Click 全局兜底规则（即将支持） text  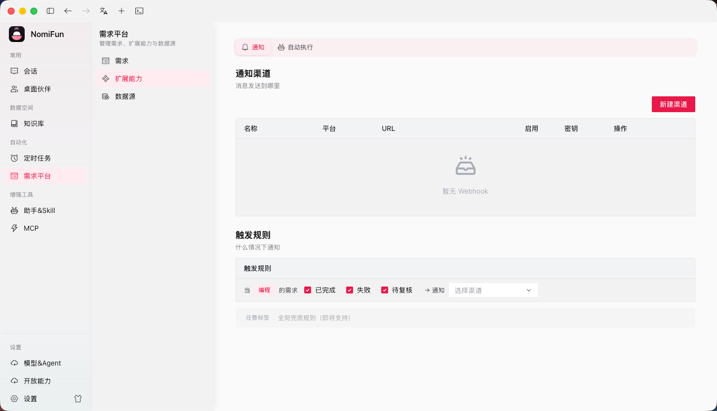315,318
